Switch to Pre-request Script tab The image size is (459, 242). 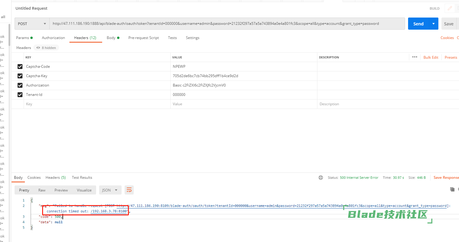(144, 38)
